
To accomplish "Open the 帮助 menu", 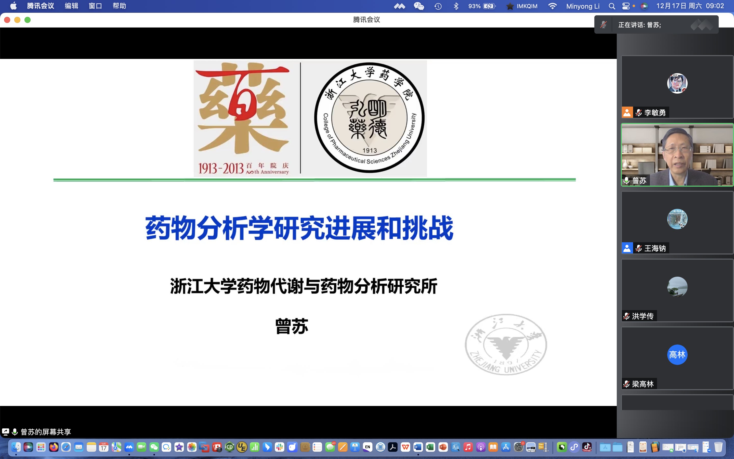I will pyautogui.click(x=119, y=6).
